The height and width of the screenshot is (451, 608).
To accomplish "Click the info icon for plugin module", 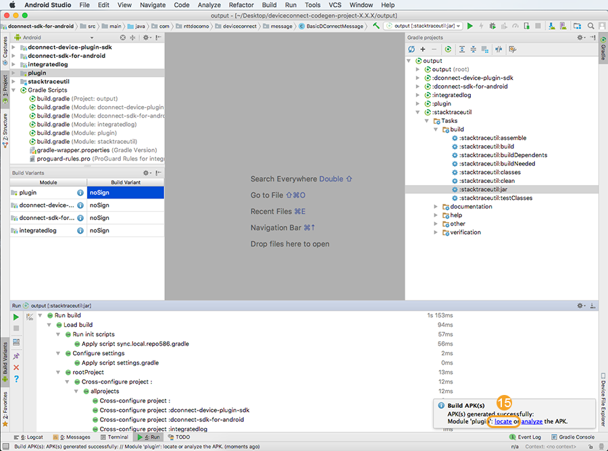I will tap(80, 192).
